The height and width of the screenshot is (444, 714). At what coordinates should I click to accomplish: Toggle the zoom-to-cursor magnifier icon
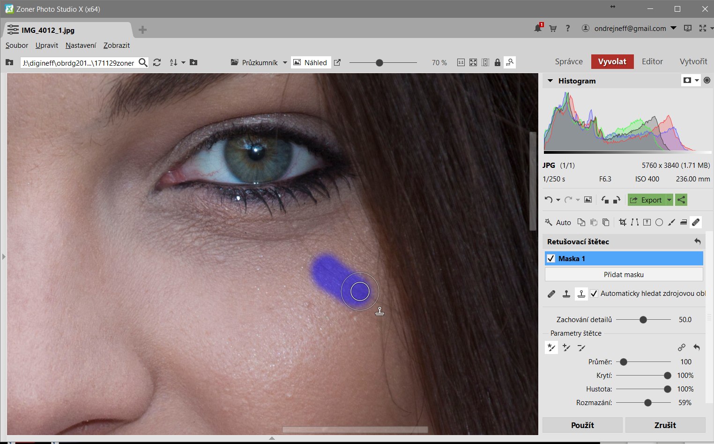[510, 62]
